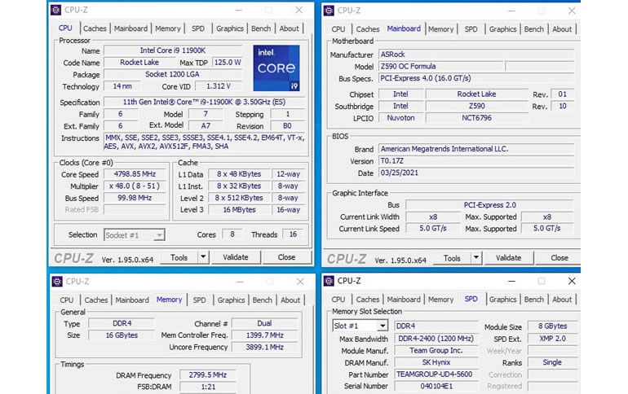Show CPU tab in the SPD window

(x=338, y=300)
